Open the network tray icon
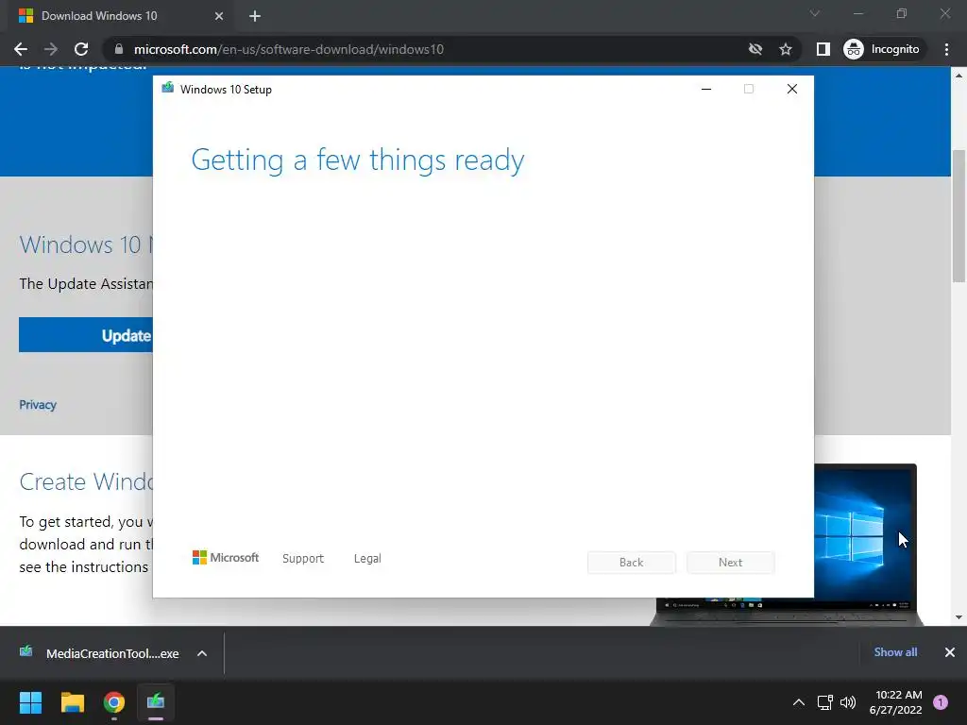Image resolution: width=967 pixels, height=725 pixels. (x=825, y=702)
